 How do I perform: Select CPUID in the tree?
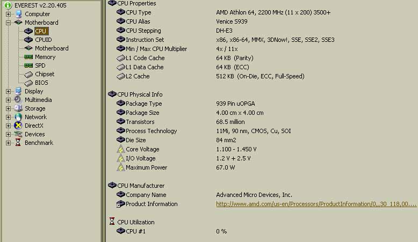point(44,40)
